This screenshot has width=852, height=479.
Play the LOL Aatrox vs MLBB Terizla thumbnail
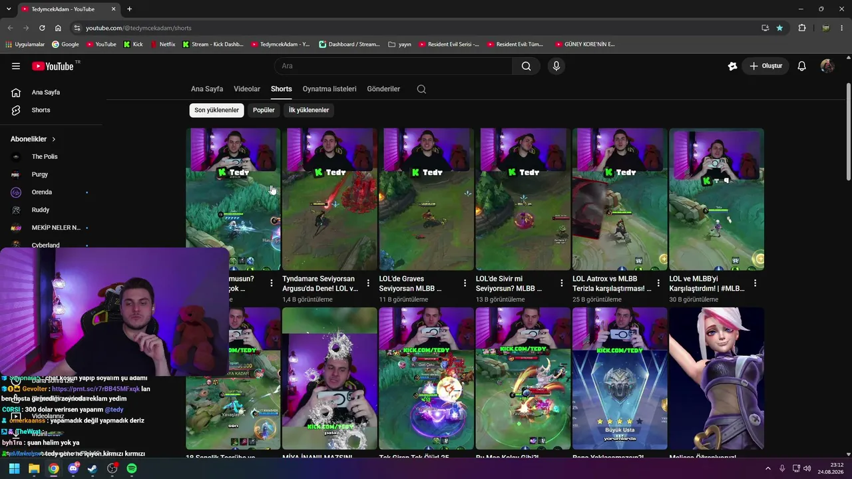[x=620, y=199]
